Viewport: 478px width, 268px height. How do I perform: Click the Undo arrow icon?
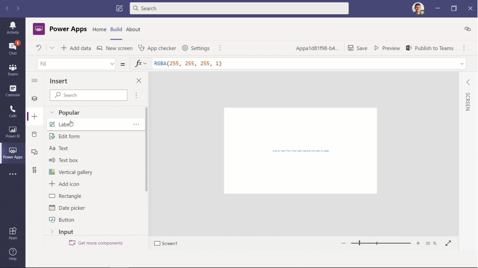(x=39, y=48)
